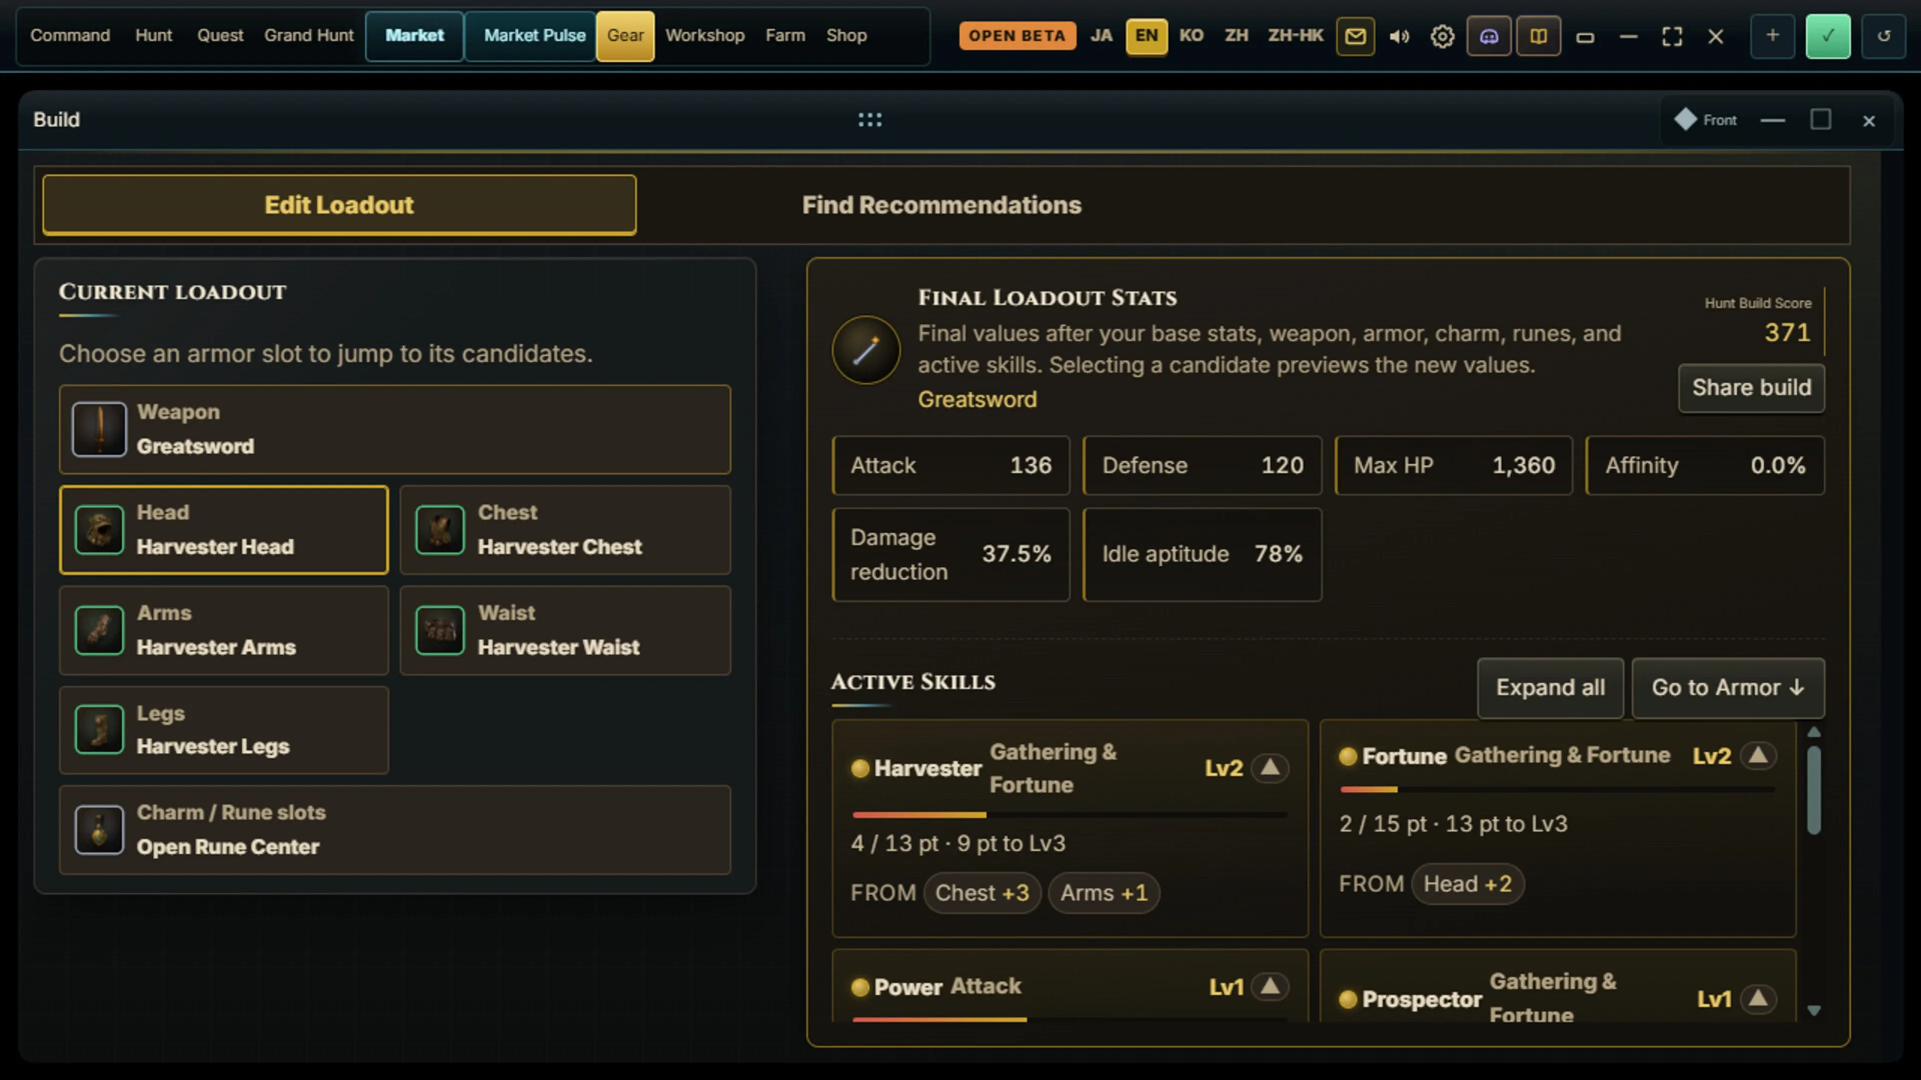Click the fullscreen icon in top bar
Image resolution: width=1921 pixels, height=1080 pixels.
click(x=1672, y=36)
